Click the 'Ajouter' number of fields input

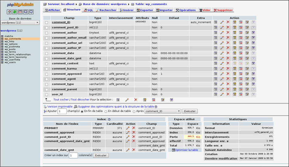pyautogui.click(x=62, y=111)
